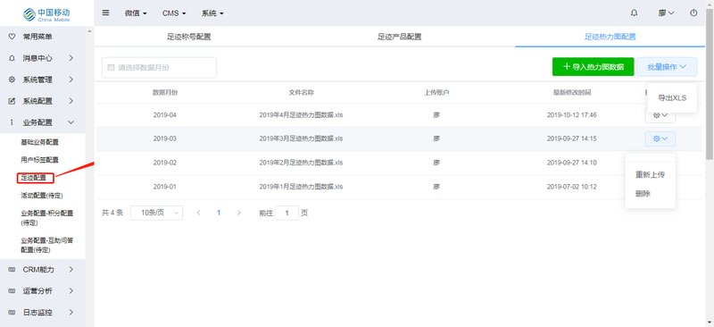
Task: Click the 请选择数据月份 date field
Action: [160, 68]
